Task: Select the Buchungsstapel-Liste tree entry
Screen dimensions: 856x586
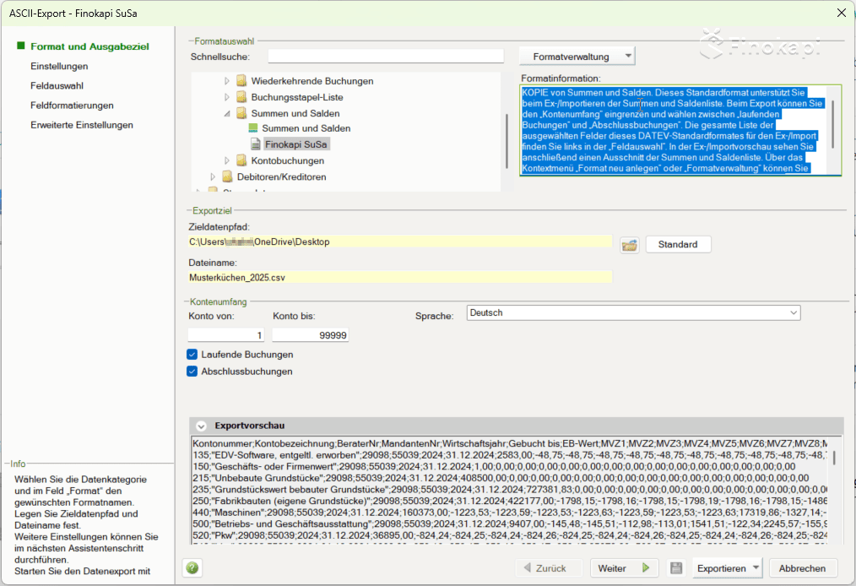Action: pos(297,97)
